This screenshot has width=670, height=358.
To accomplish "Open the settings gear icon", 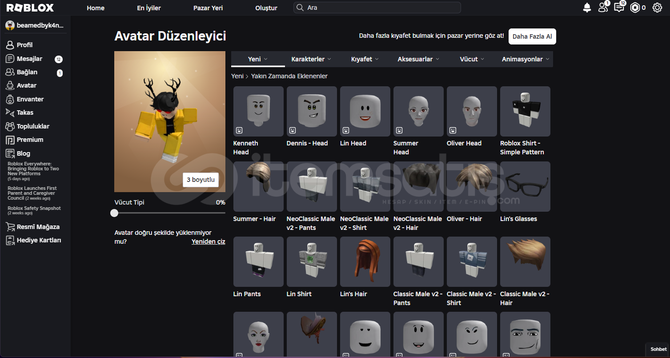I will pyautogui.click(x=657, y=8).
